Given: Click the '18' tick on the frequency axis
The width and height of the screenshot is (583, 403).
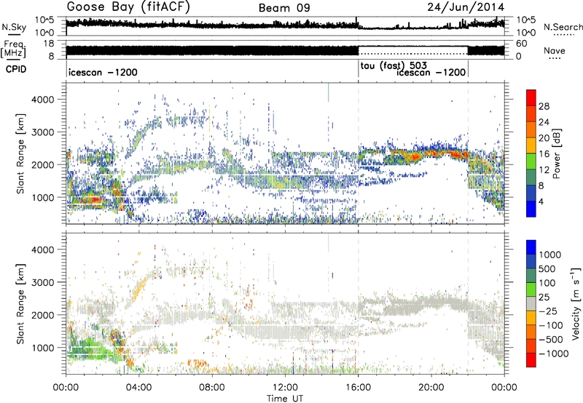Looking at the screenshot, I should [49, 44].
